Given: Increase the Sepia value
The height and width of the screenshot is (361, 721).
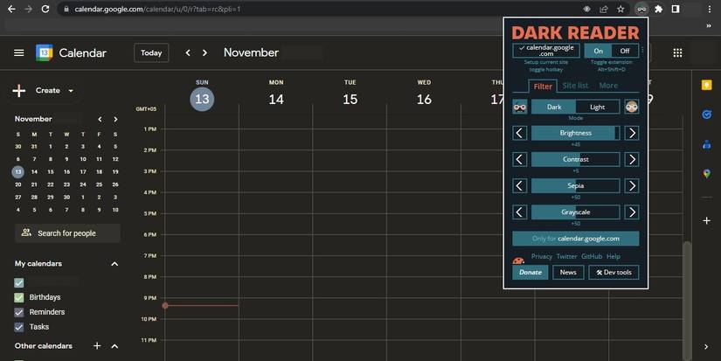Looking at the screenshot, I should tap(632, 186).
